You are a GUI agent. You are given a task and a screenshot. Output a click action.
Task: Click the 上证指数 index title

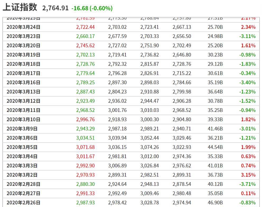tap(20, 7)
